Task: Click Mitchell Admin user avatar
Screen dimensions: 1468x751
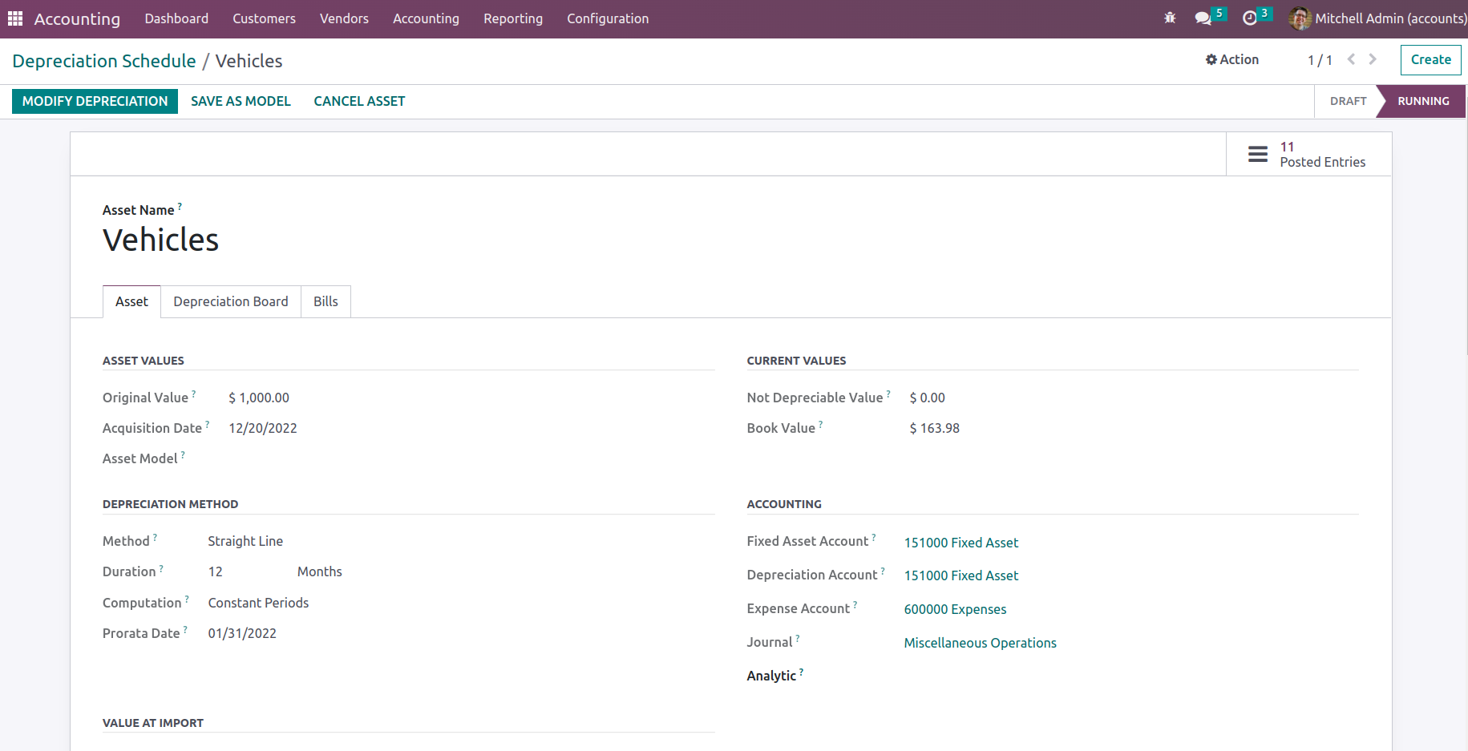Action: click(1300, 18)
